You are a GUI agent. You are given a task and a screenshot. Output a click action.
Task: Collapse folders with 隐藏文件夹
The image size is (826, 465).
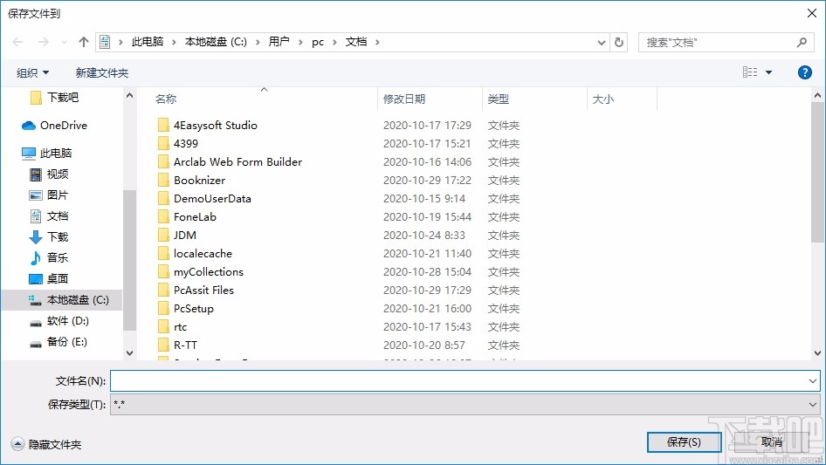[x=46, y=444]
